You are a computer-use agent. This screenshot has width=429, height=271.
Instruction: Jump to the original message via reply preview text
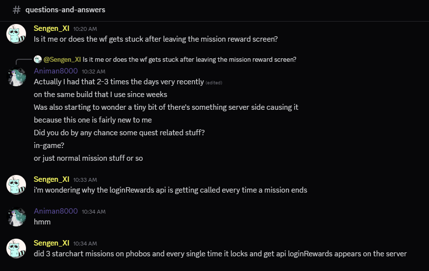[x=189, y=60]
